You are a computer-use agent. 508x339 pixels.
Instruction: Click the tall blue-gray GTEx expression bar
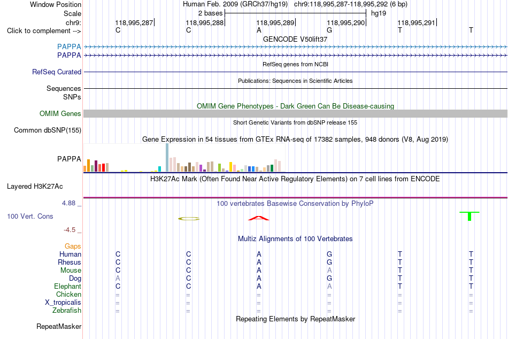(167, 158)
